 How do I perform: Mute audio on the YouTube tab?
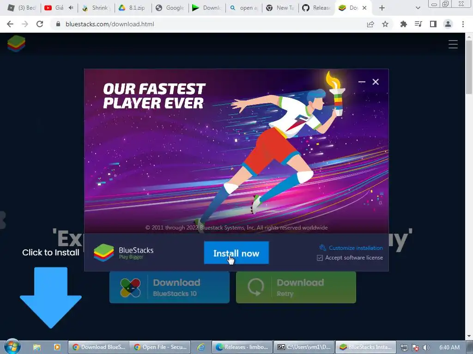tap(71, 8)
